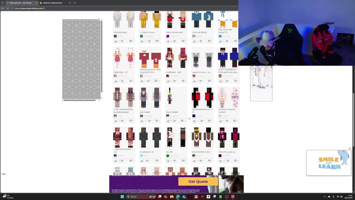This screenshot has width=355, height=200.
Task: Click the Copilot taskbar icon
Action: (166, 197)
